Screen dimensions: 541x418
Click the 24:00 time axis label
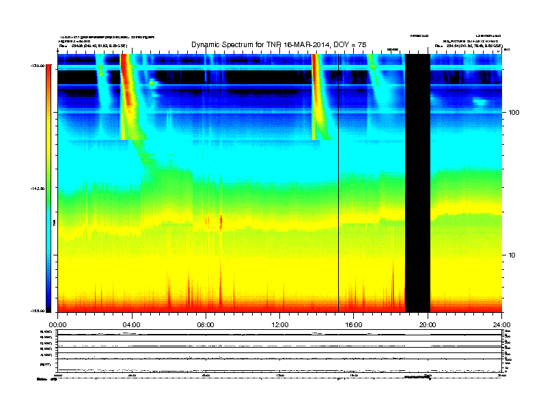[501, 325]
